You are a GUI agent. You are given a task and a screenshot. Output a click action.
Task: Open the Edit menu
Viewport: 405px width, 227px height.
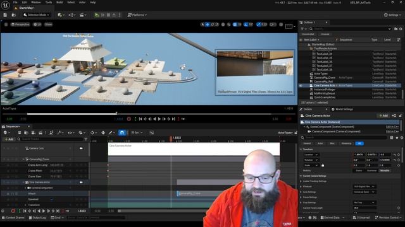[24, 3]
